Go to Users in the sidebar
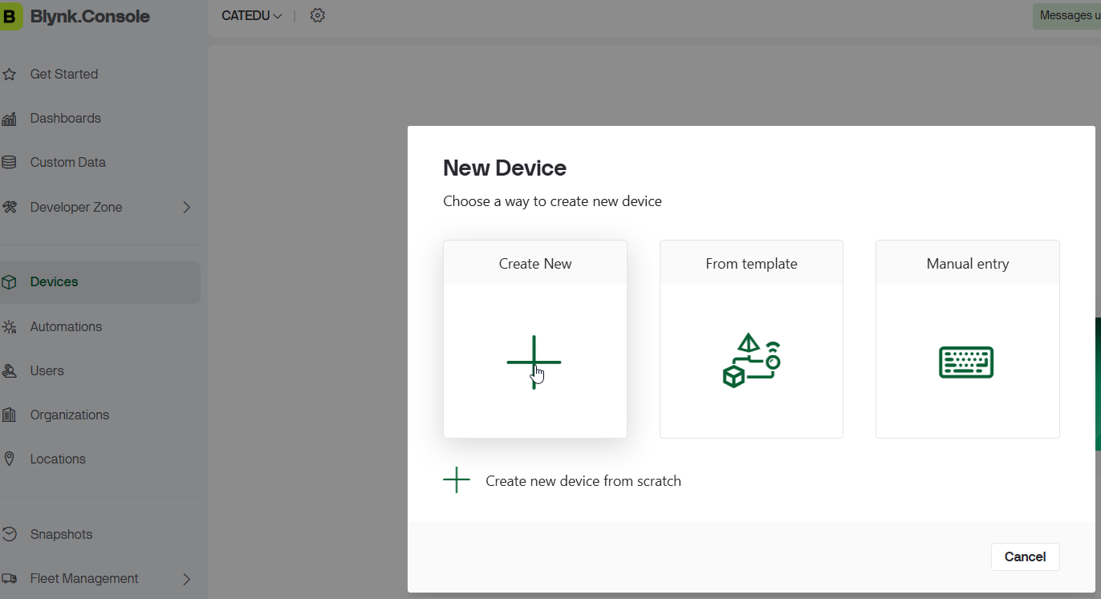This screenshot has height=599, width=1101. tap(47, 371)
